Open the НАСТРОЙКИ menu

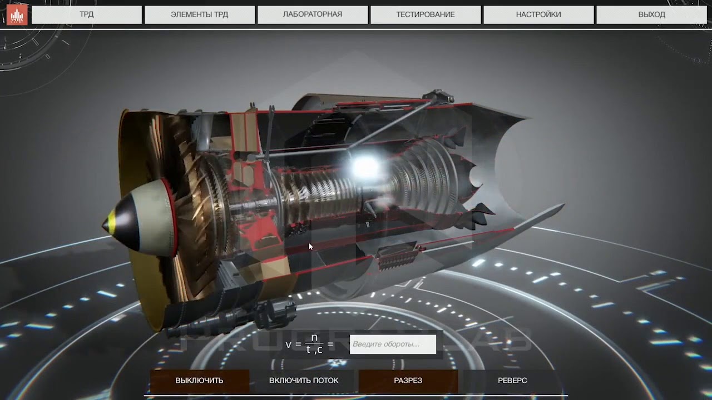(538, 14)
